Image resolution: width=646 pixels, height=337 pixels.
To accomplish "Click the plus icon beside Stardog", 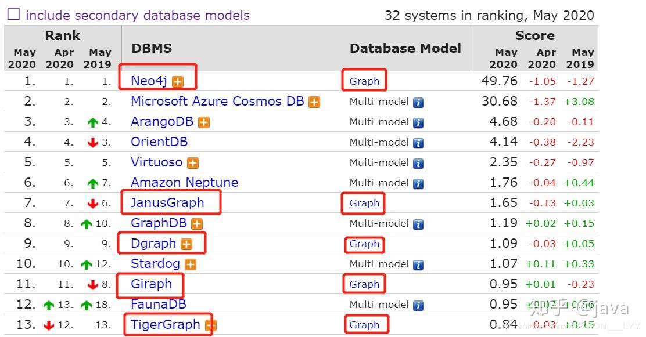I will pos(191,264).
